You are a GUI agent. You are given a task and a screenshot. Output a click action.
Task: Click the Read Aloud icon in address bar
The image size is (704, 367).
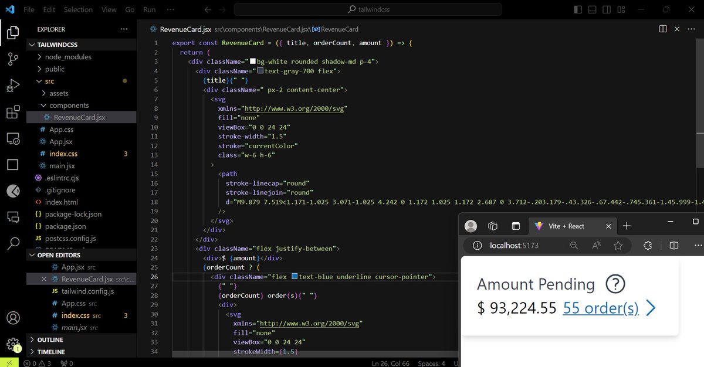(x=596, y=246)
